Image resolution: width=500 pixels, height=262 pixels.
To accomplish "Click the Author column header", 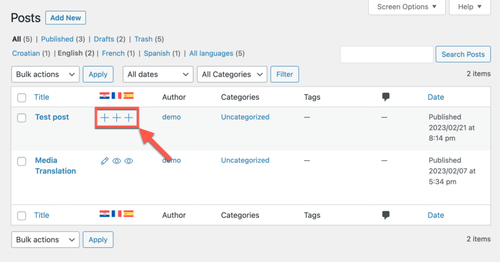I will 174,97.
